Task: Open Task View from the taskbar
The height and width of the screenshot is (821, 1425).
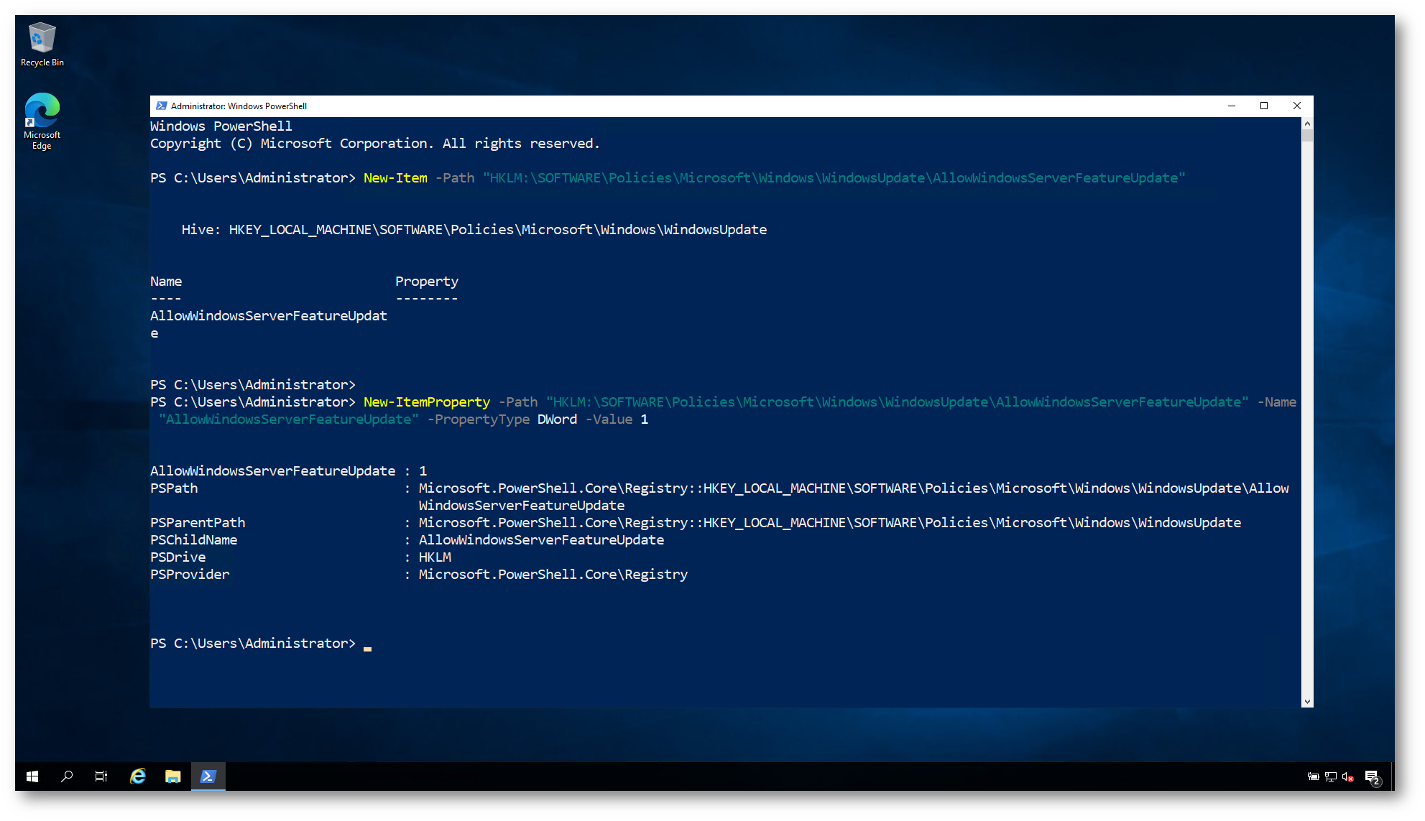Action: [101, 776]
